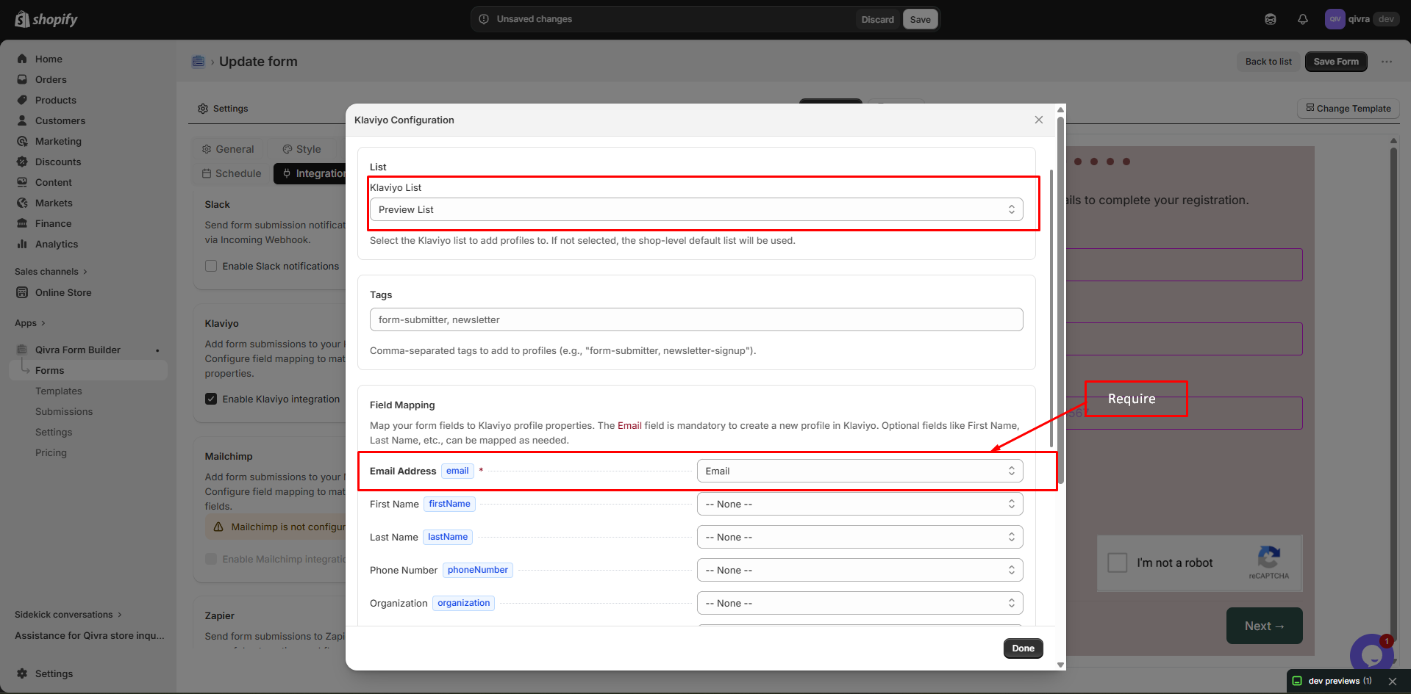Open the Sidekick assistant icon
1411x694 pixels.
point(1270,19)
